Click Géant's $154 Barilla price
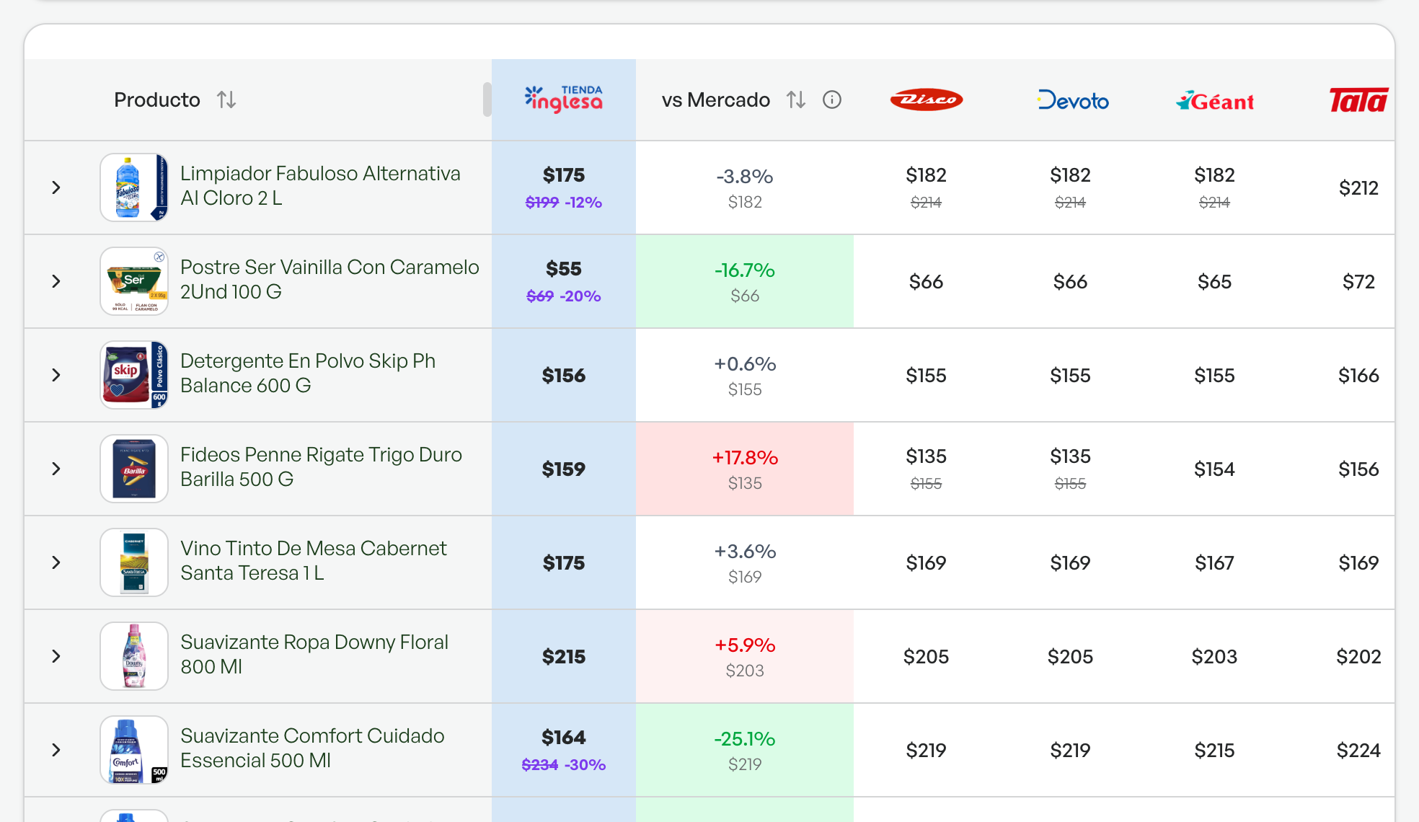This screenshot has height=822, width=1419. pos(1215,469)
